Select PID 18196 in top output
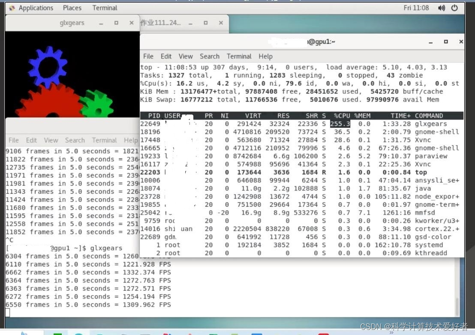This screenshot has height=335, width=475. coord(150,132)
